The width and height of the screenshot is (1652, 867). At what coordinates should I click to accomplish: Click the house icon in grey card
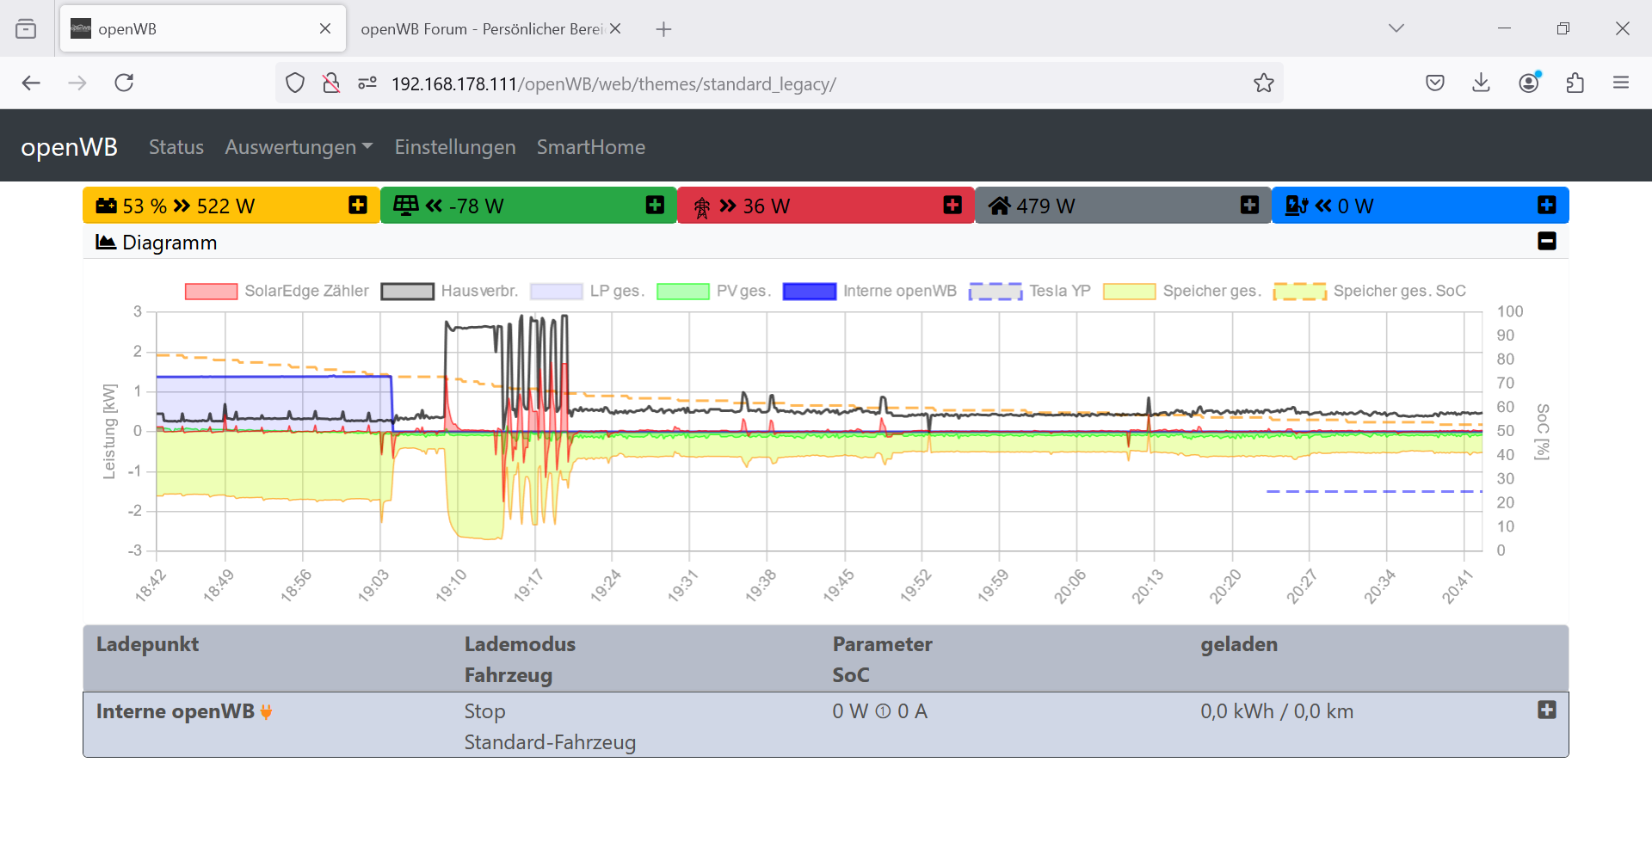click(999, 206)
